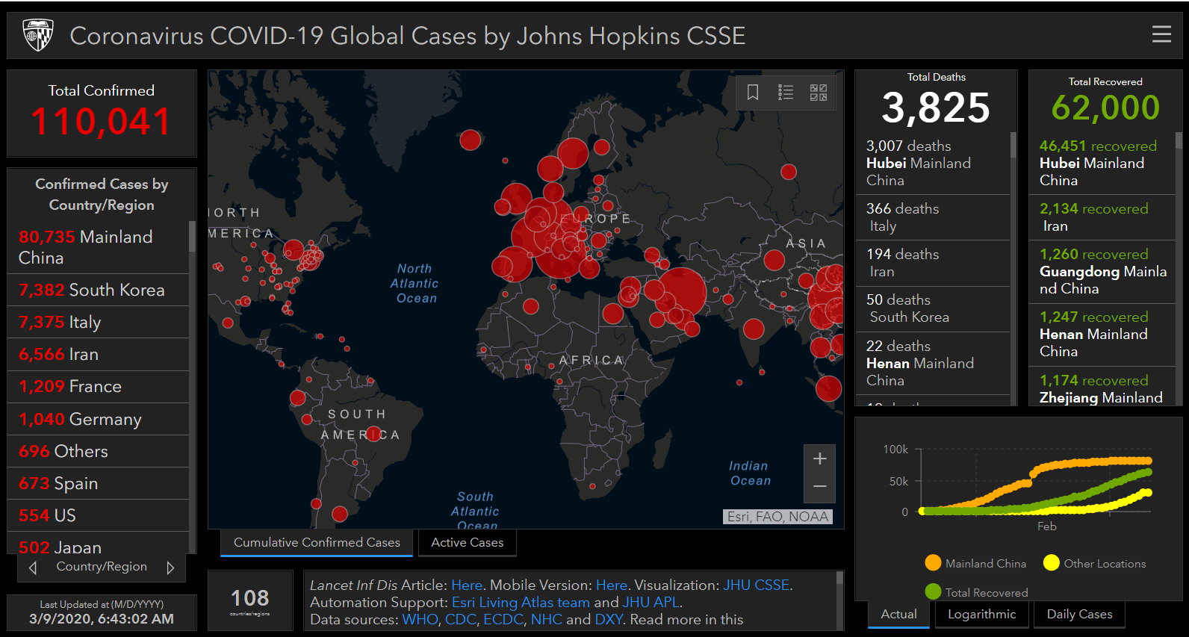This screenshot has width=1189, height=637.
Task: Open the JHU CSSE visualization link
Action: [x=756, y=585]
